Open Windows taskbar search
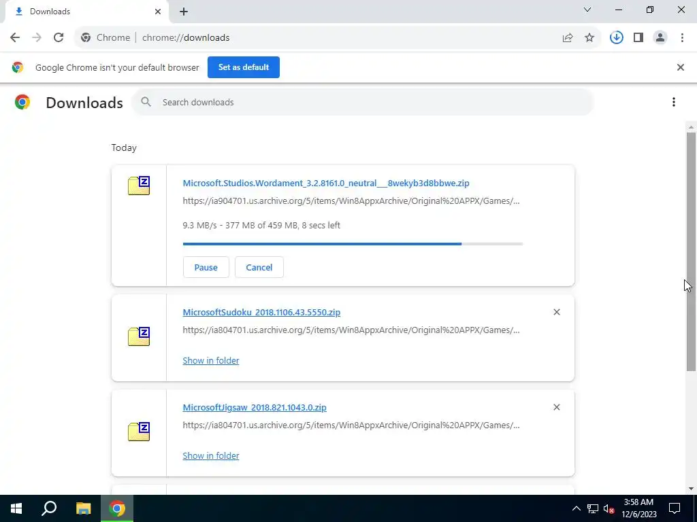 49,508
